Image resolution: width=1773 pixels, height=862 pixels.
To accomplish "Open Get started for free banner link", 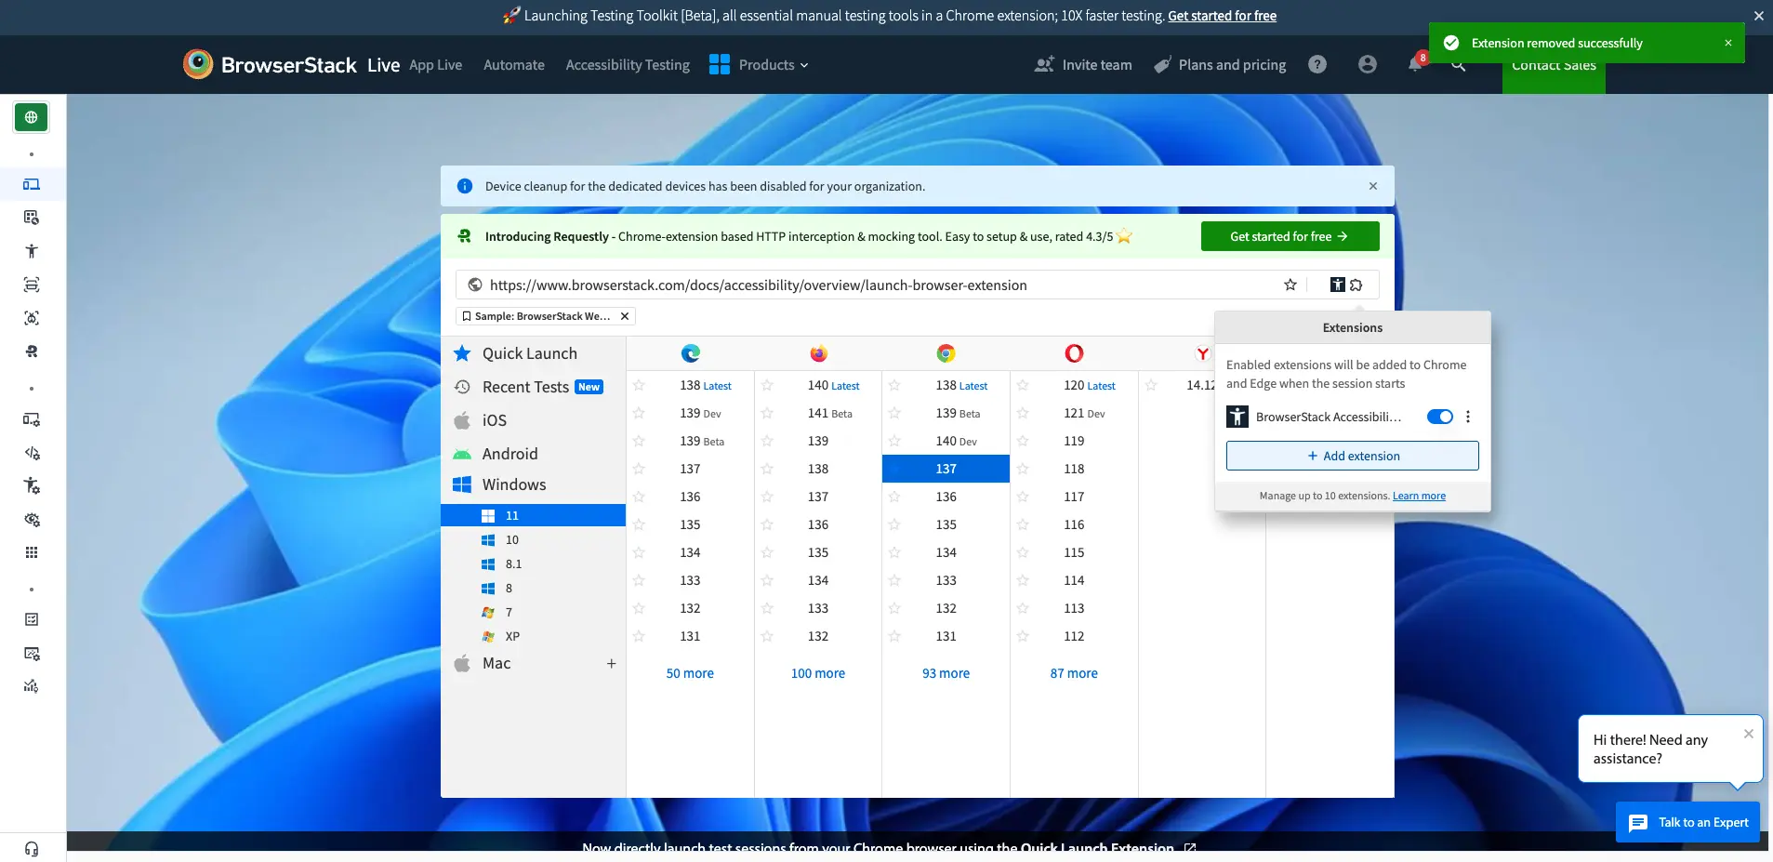I will click(x=1222, y=16).
